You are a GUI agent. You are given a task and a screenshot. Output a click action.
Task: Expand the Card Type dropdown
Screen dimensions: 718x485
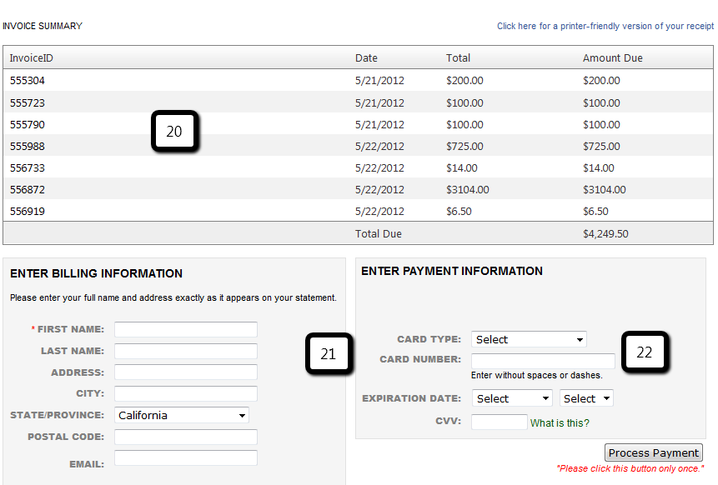tap(529, 339)
